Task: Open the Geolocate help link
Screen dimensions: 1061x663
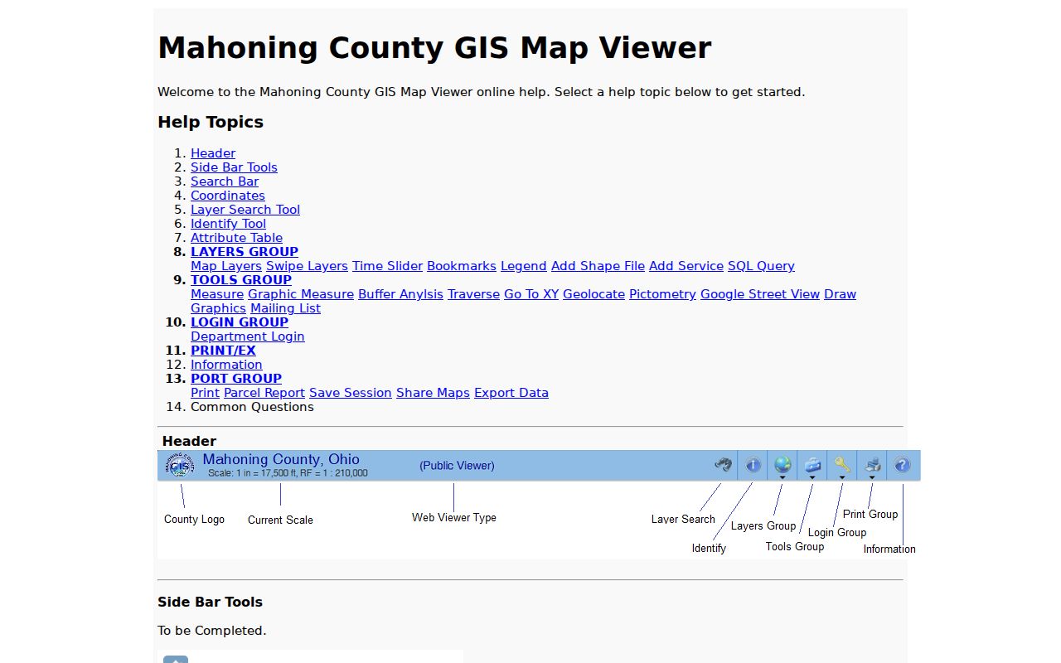Action: (x=593, y=294)
